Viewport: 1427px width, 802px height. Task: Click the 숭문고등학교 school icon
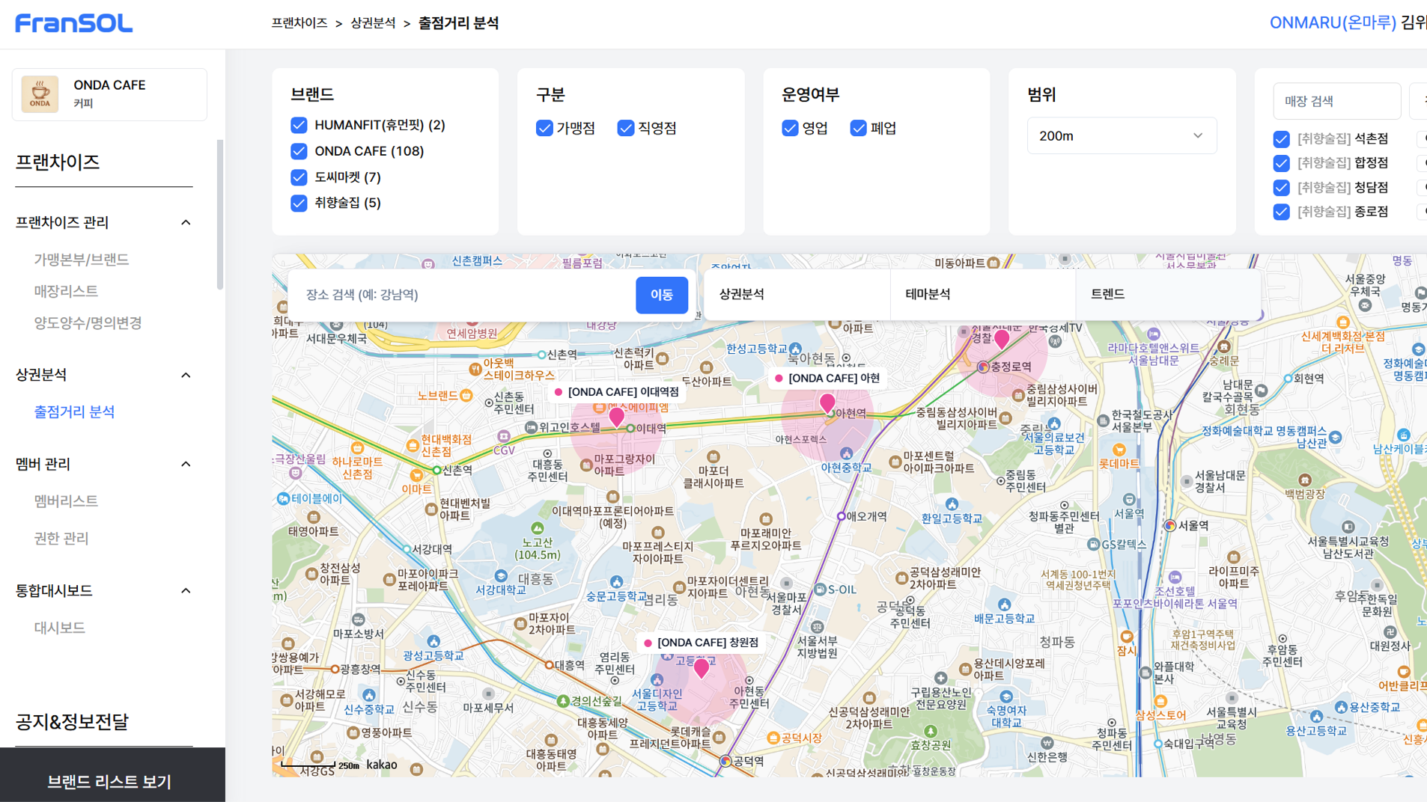[616, 582]
